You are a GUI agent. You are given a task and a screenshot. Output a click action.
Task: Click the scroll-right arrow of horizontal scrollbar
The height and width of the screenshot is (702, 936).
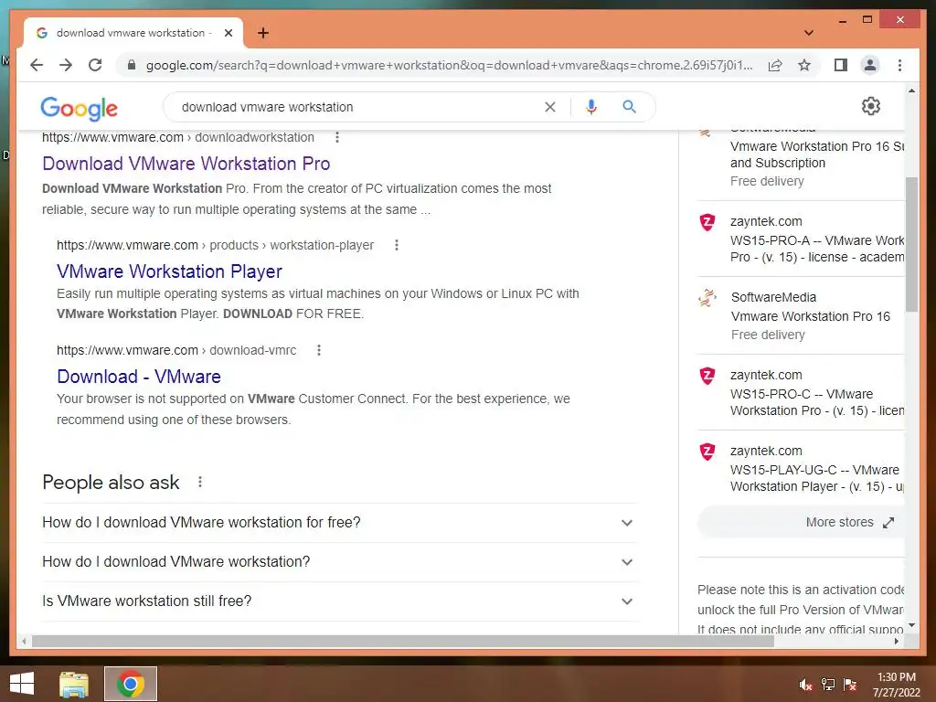click(x=897, y=641)
